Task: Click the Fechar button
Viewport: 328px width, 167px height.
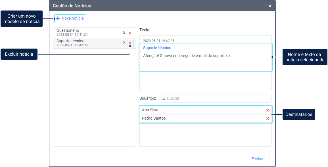Action: (258, 159)
